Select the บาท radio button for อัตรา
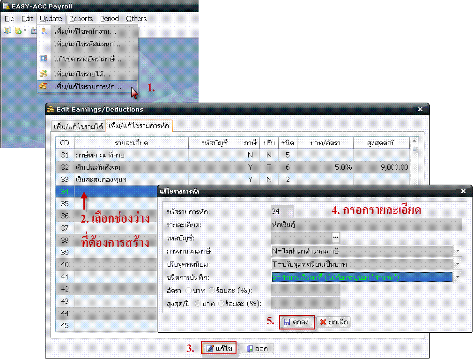Viewport: 473px width, 359px height. 189,291
